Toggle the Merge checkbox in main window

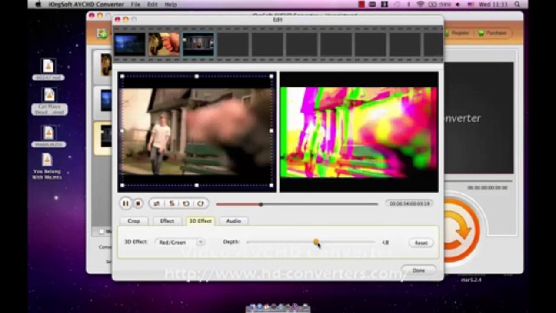102,232
